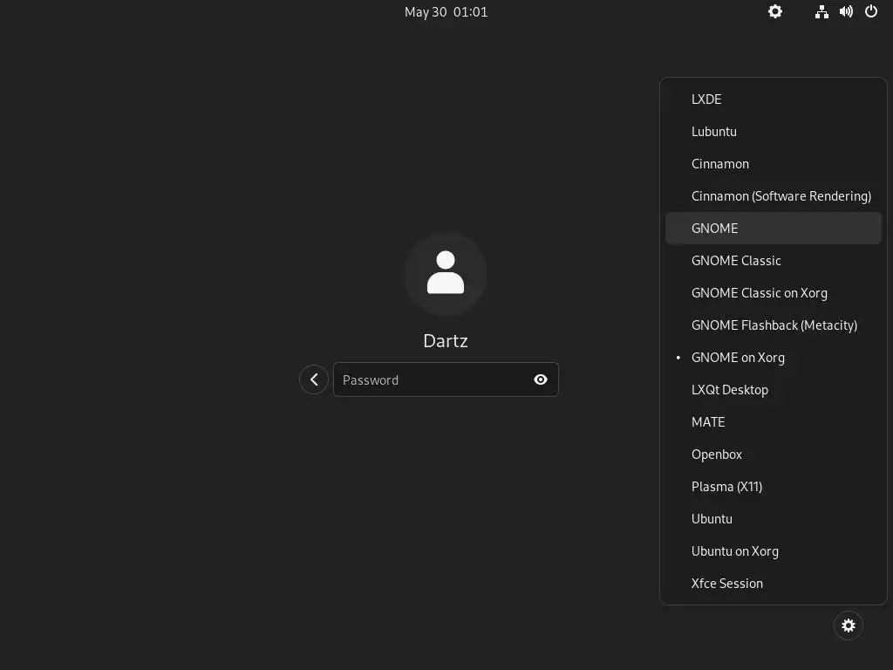
Task: Choose Cinnamon (Software Rendering) session
Action: click(x=774, y=196)
